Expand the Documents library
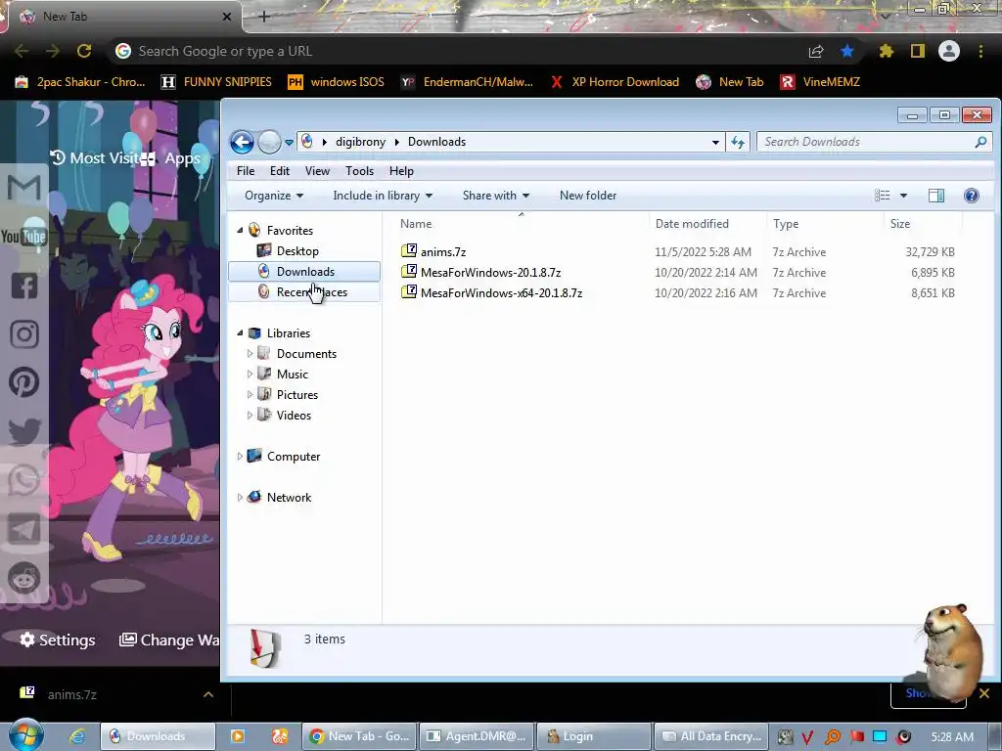The width and height of the screenshot is (1002, 751). (250, 353)
